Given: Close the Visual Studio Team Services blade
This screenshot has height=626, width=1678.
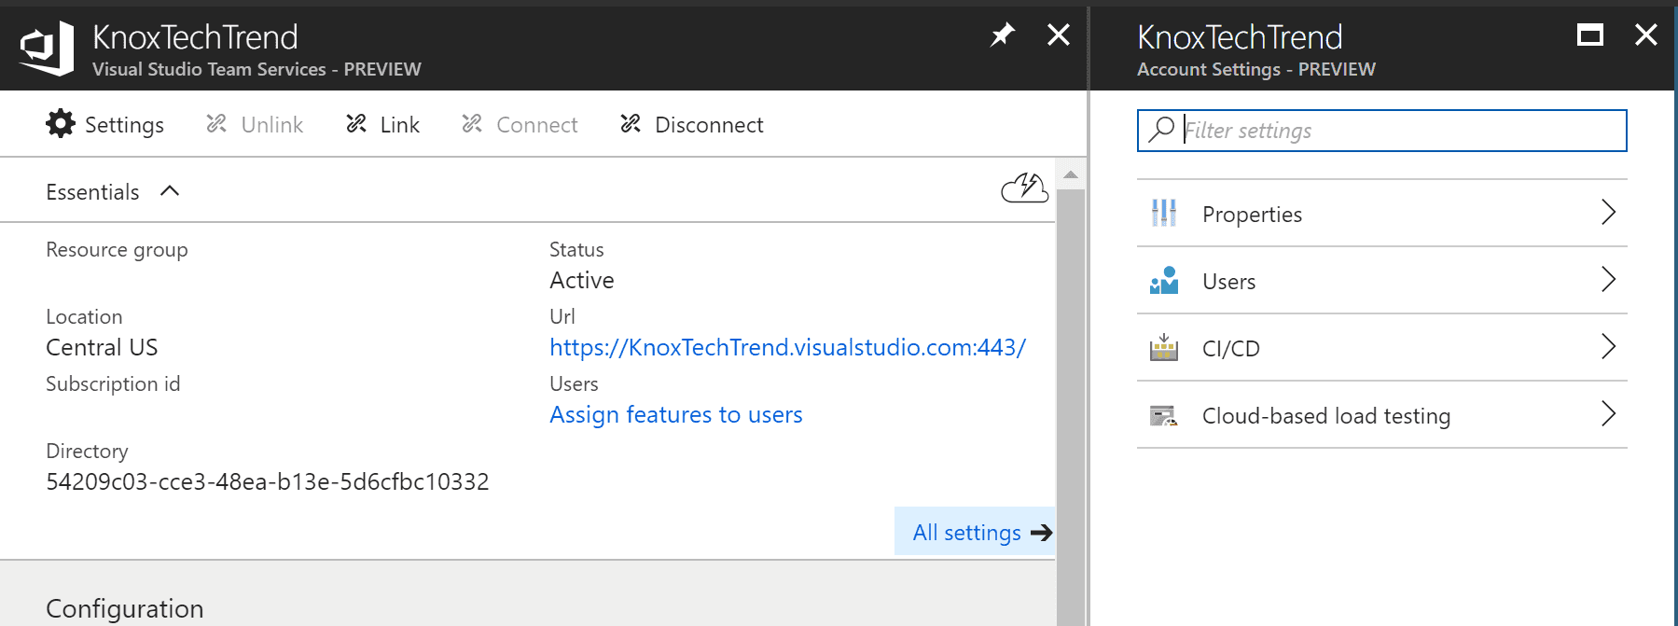Looking at the screenshot, I should pyautogui.click(x=1059, y=35).
